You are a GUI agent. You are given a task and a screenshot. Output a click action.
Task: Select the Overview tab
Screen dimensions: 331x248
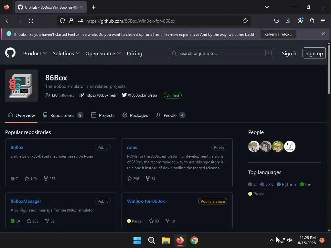(x=21, y=115)
